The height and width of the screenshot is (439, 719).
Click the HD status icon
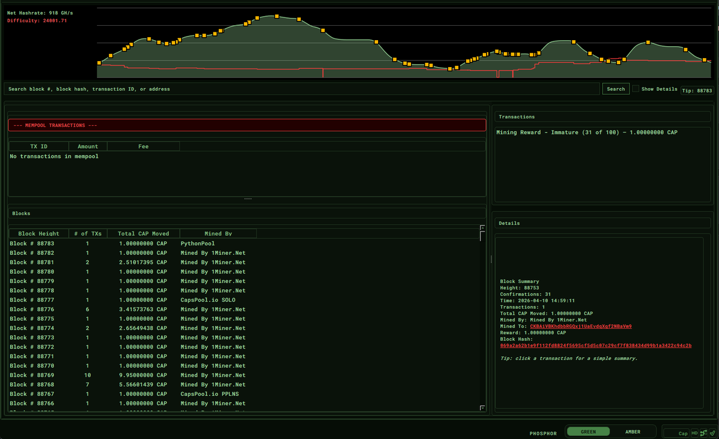pyautogui.click(x=694, y=433)
